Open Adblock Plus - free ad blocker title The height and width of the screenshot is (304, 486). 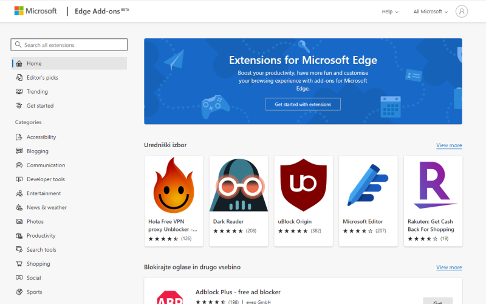[238, 292]
